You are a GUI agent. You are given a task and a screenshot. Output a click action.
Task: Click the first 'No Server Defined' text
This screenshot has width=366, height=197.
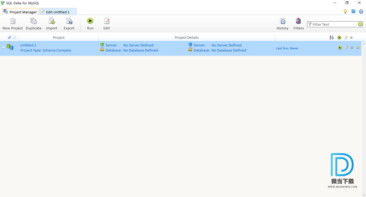click(x=138, y=45)
